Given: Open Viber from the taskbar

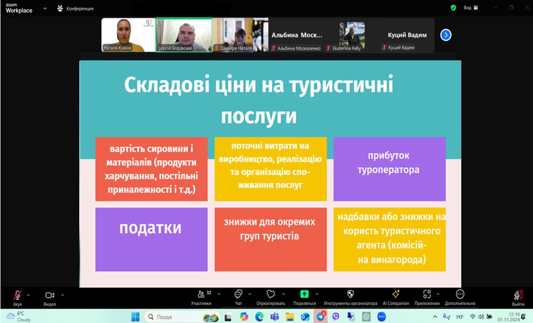Looking at the screenshot, I should (x=336, y=317).
